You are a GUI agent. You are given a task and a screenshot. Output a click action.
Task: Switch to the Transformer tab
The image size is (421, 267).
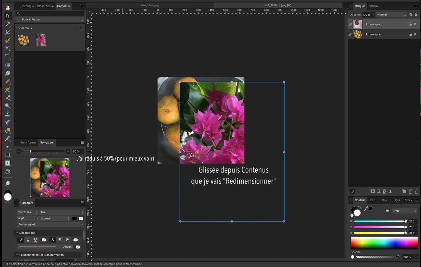click(28, 143)
